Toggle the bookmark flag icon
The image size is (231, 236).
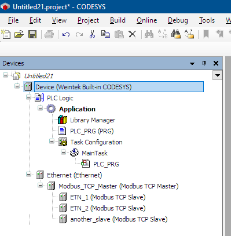[206, 34]
